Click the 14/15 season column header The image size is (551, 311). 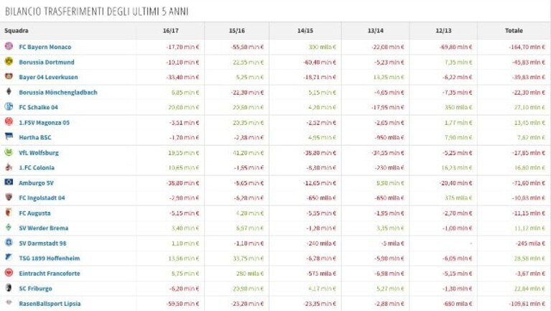[305, 31]
